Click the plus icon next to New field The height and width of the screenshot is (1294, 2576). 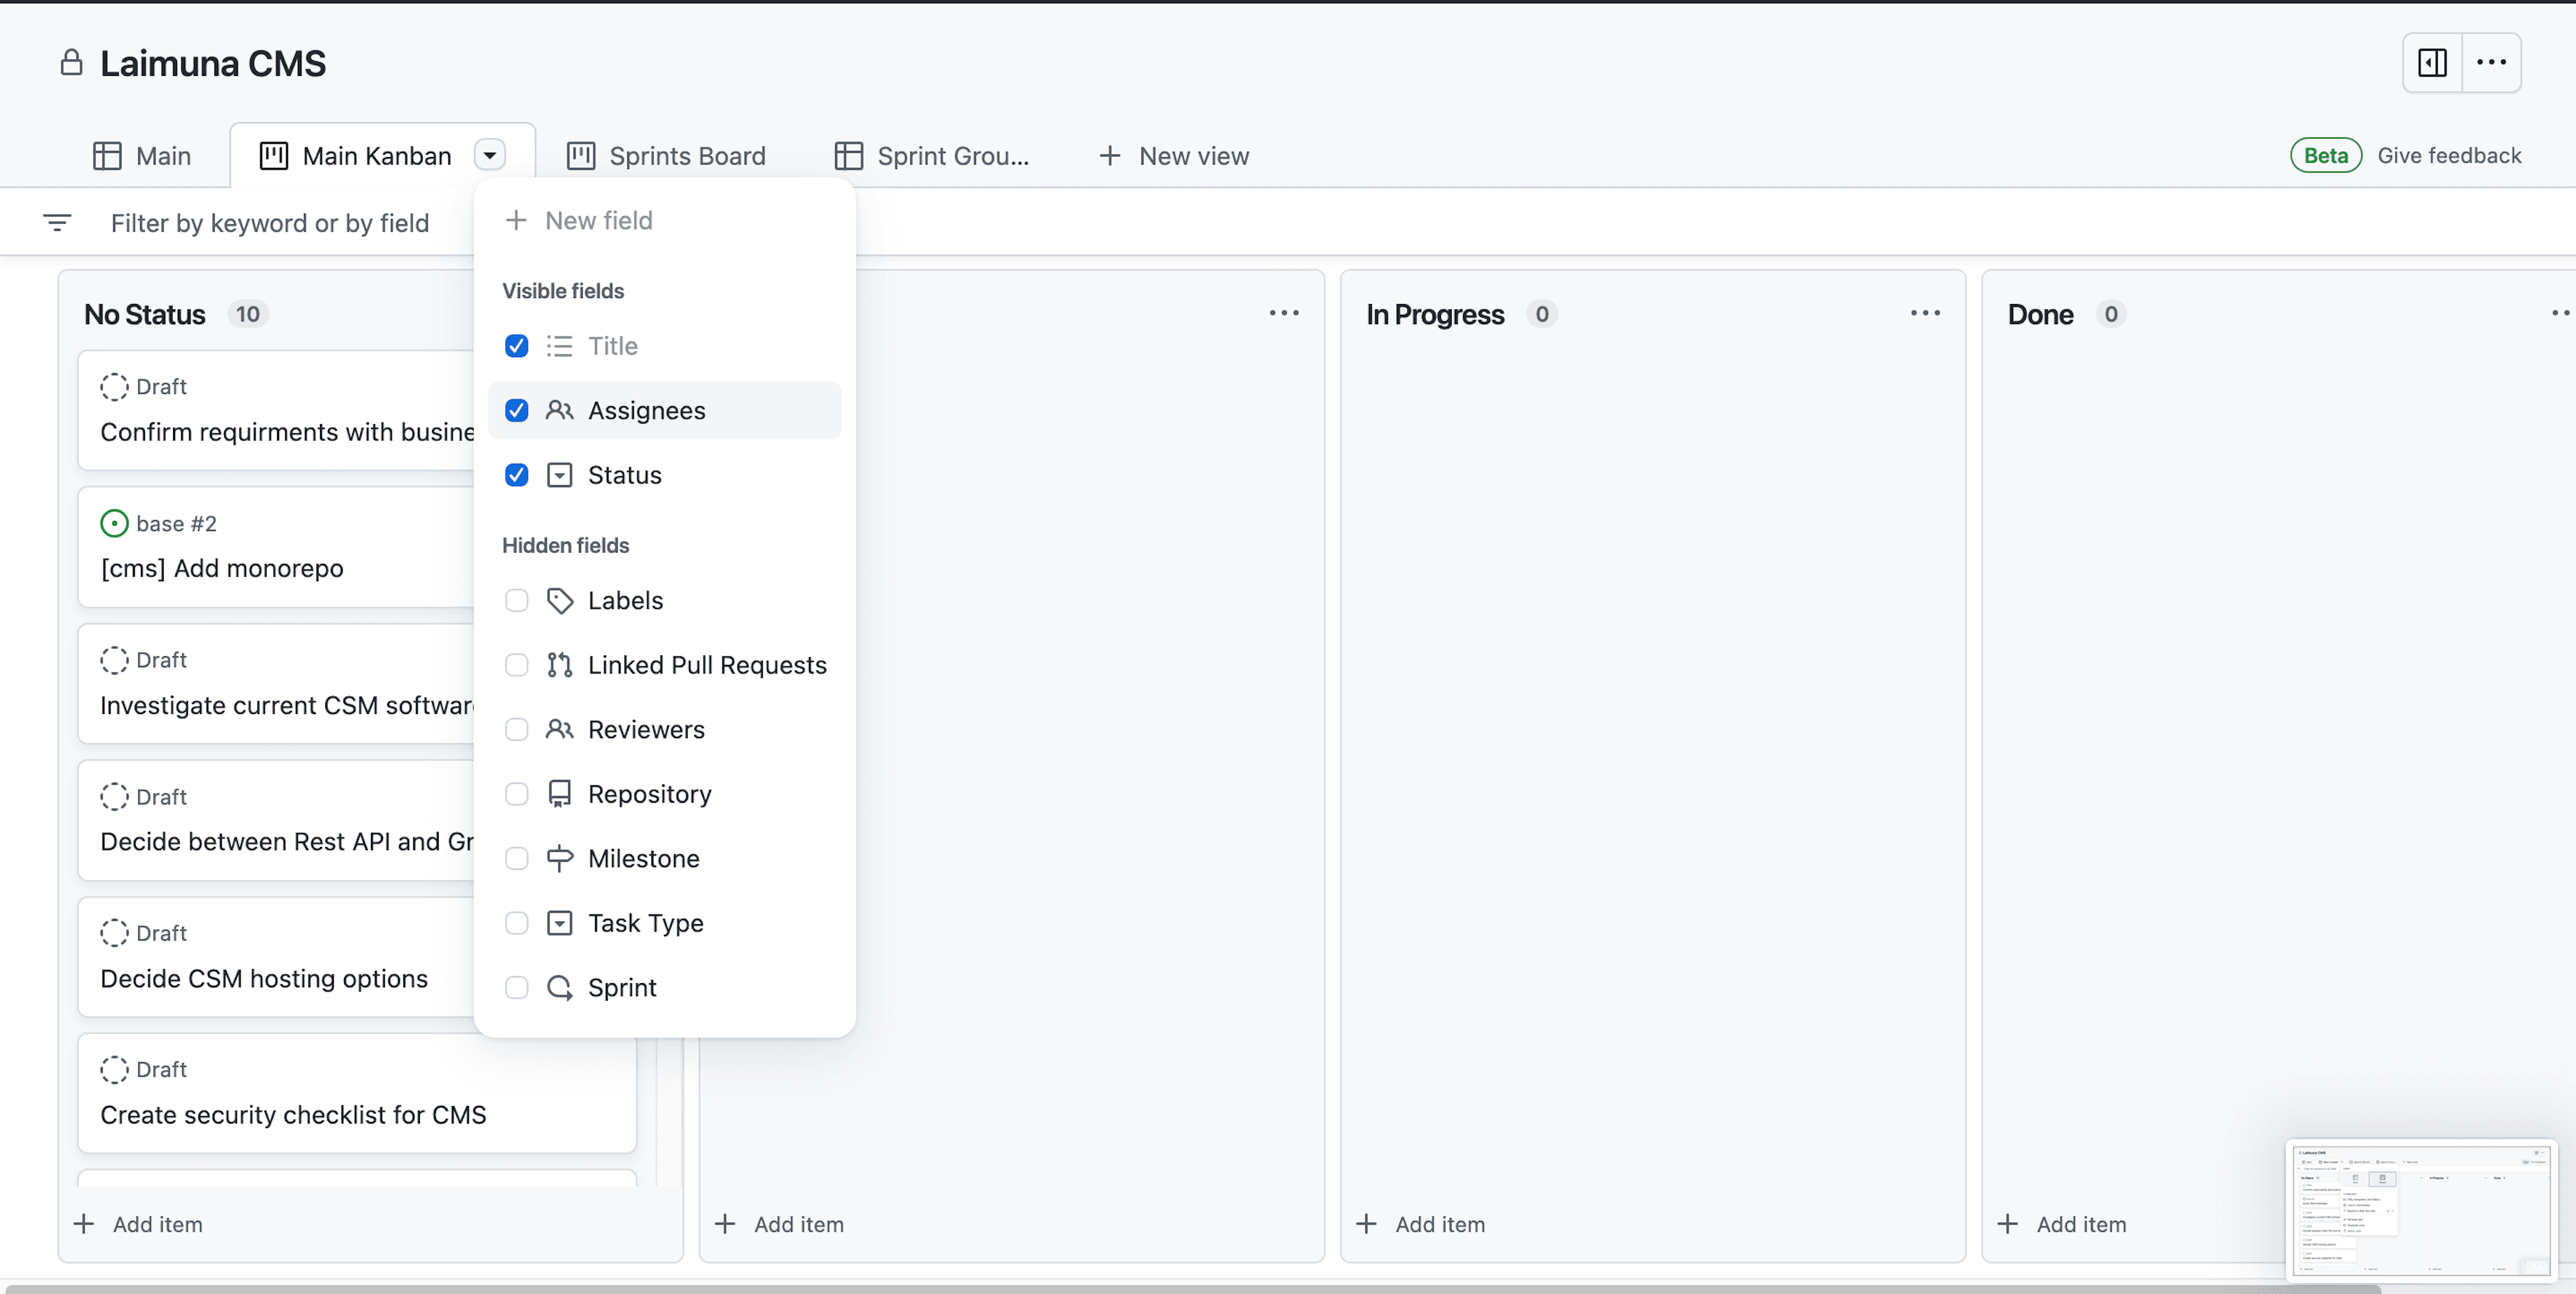(x=516, y=220)
